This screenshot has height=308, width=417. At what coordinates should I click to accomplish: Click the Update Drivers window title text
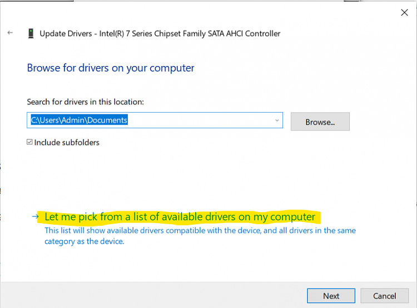(x=160, y=34)
